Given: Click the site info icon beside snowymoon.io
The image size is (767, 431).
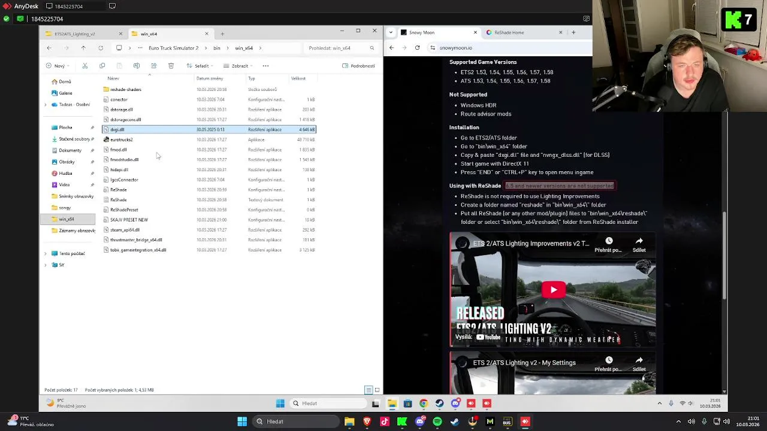Looking at the screenshot, I should [433, 48].
